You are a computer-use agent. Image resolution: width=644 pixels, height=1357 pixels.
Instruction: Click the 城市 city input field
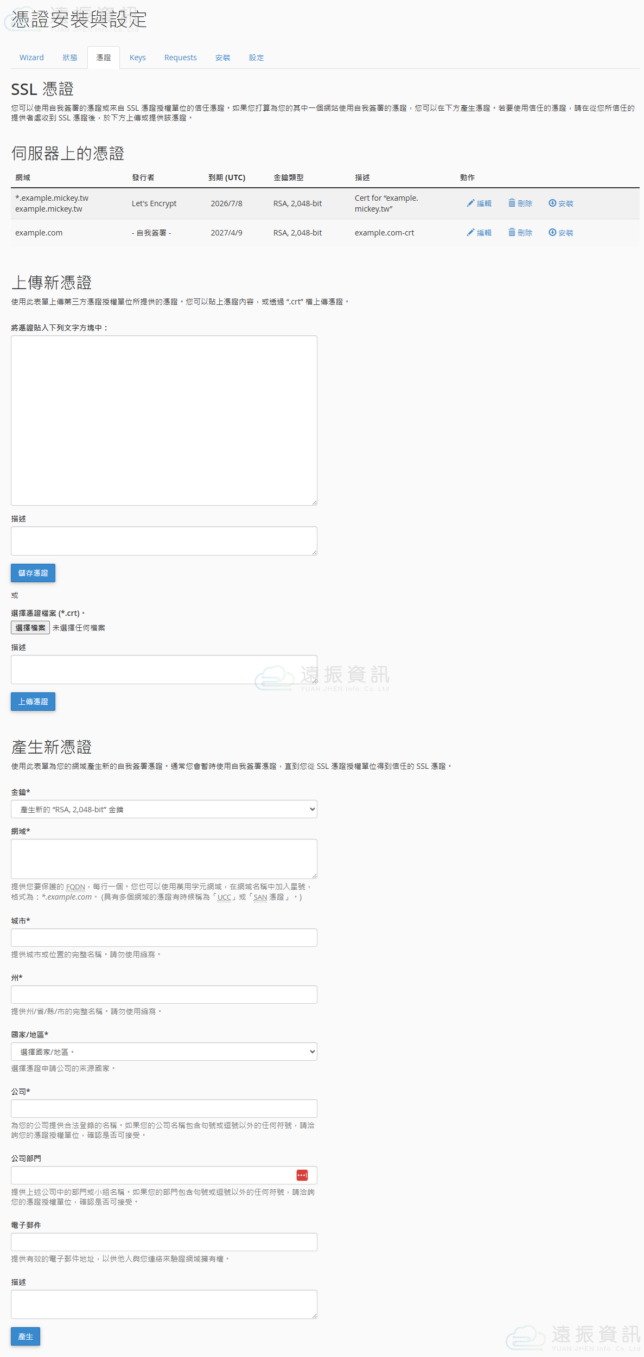click(x=164, y=938)
